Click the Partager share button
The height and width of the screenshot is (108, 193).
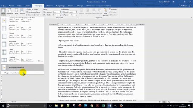pos(183,6)
